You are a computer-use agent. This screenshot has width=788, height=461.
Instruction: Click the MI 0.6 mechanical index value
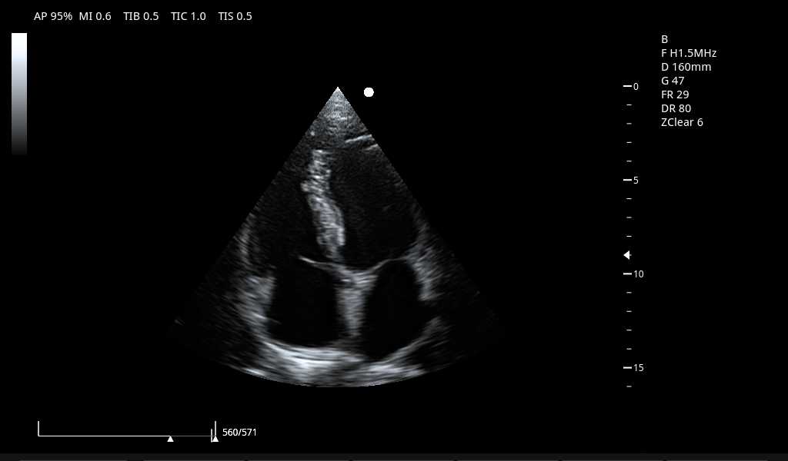click(95, 16)
